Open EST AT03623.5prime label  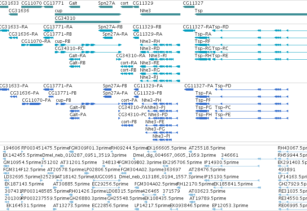(x=207, y=191)
